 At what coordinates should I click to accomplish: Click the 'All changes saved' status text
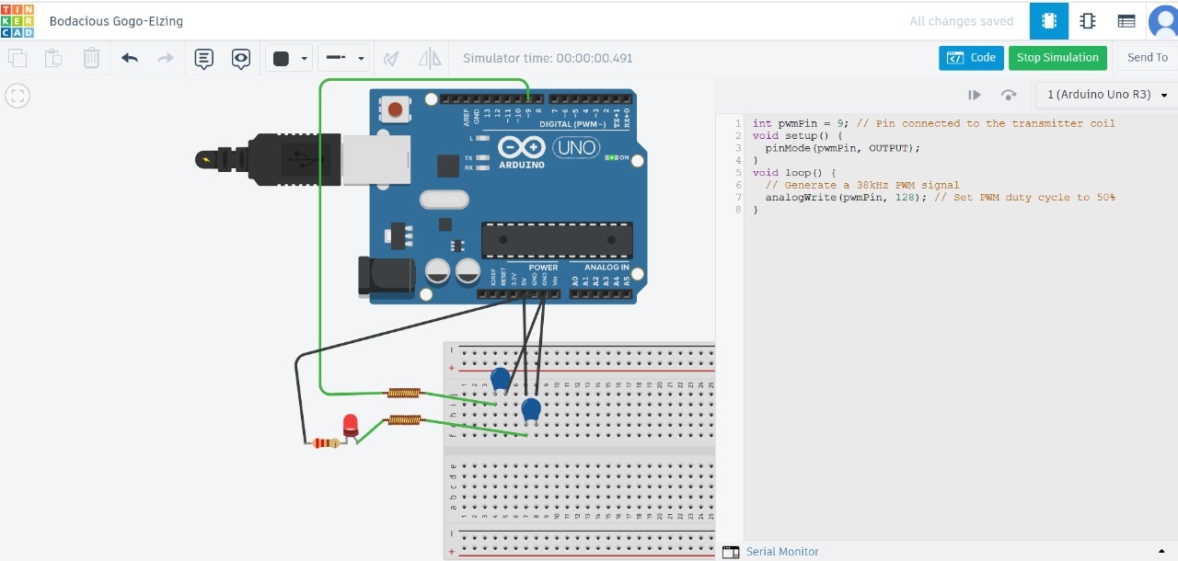961,21
